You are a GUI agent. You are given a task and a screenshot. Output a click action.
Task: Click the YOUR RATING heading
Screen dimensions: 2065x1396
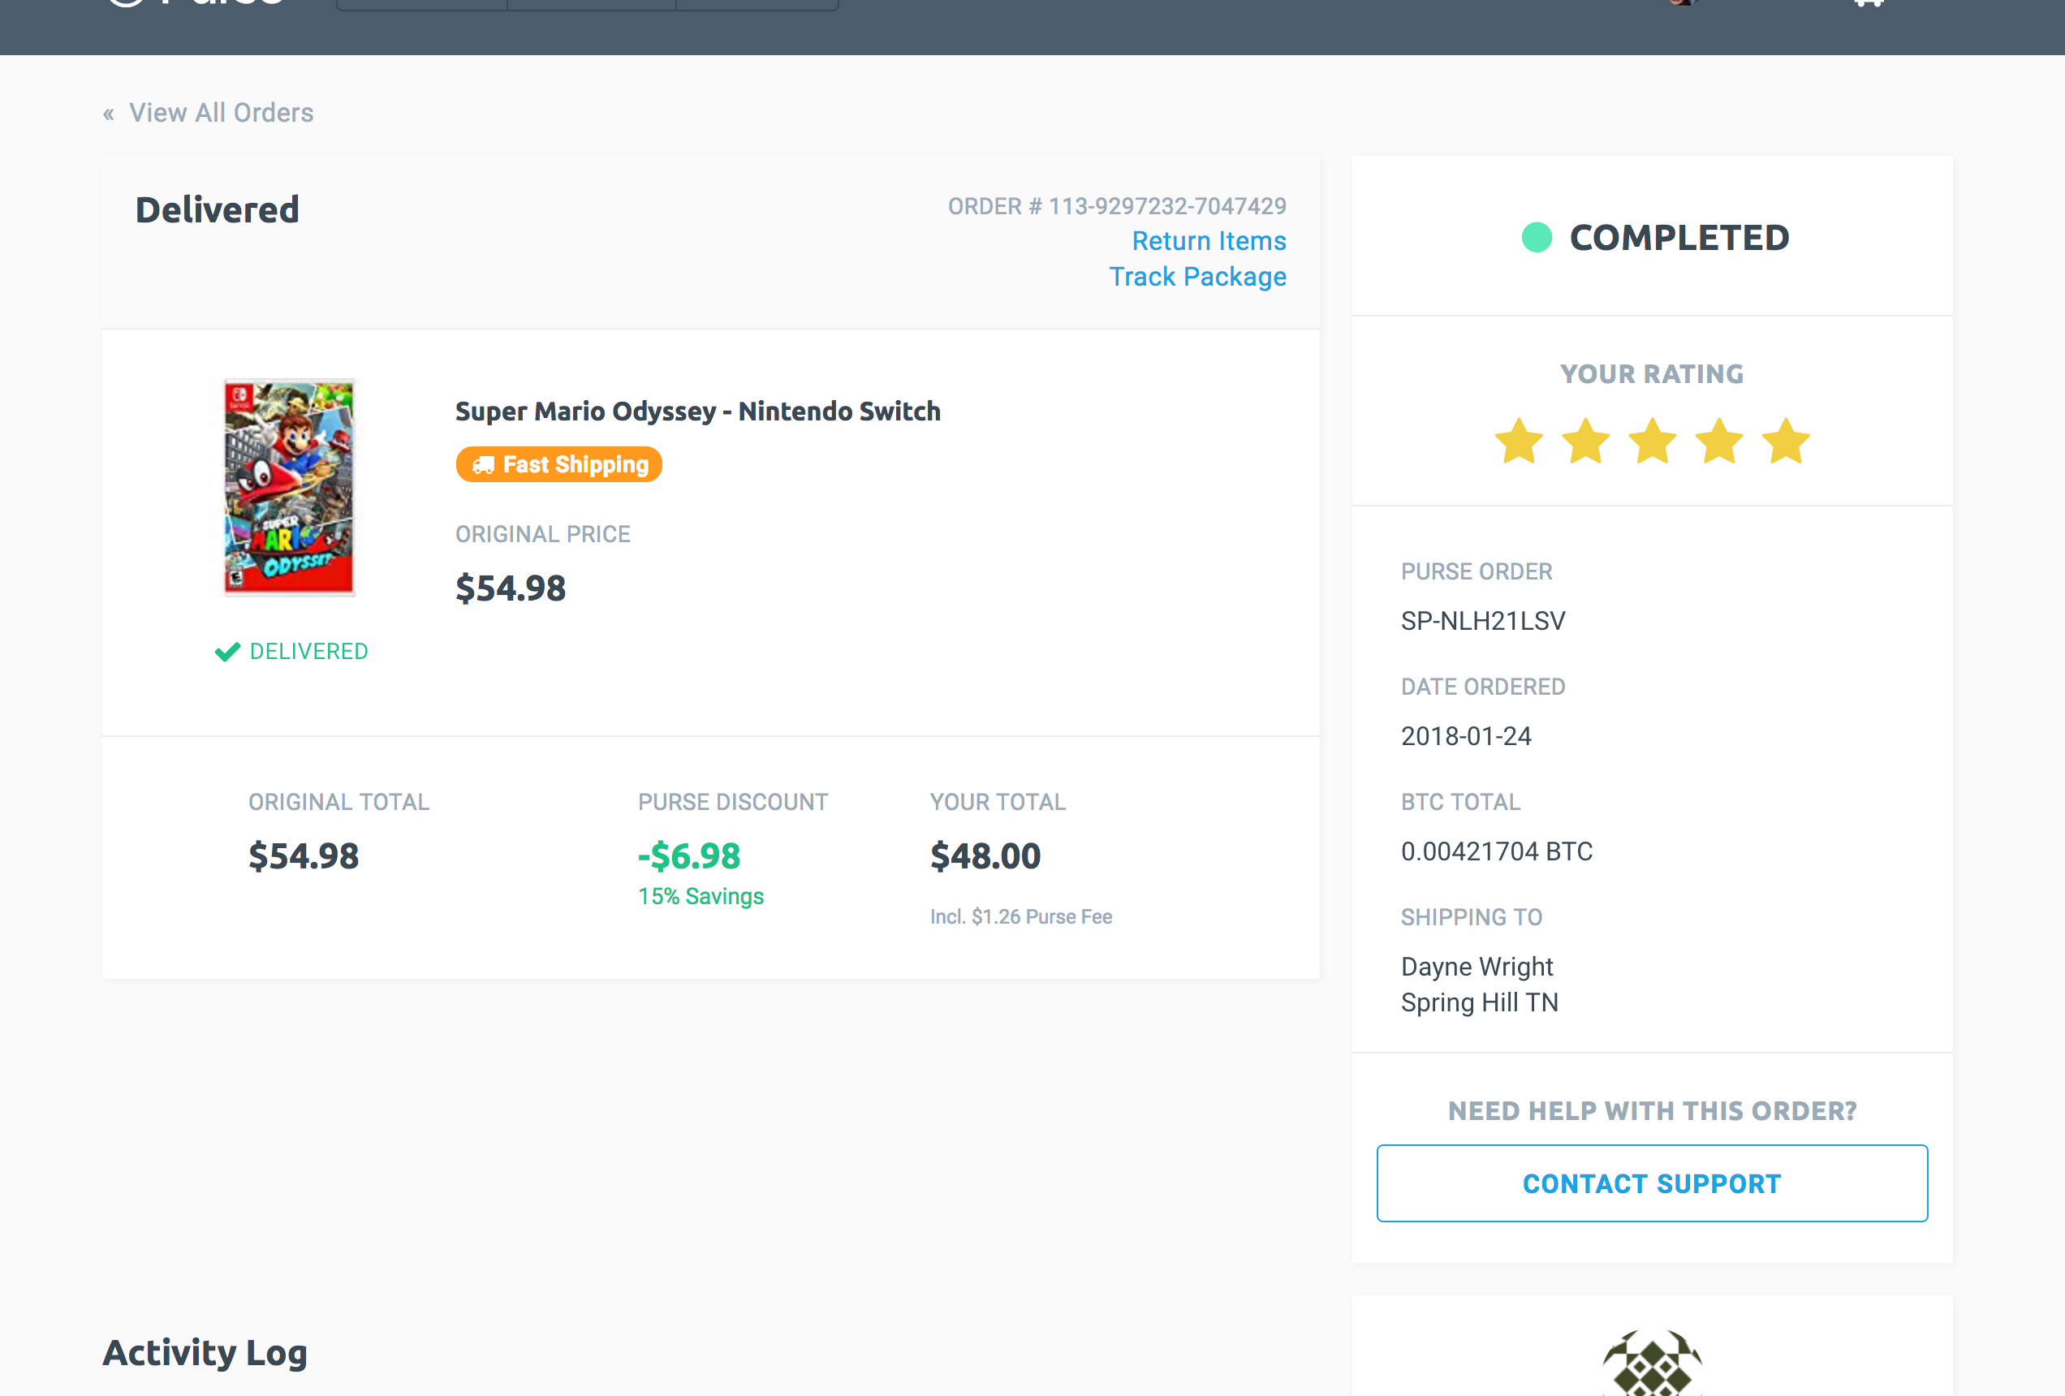(1652, 374)
